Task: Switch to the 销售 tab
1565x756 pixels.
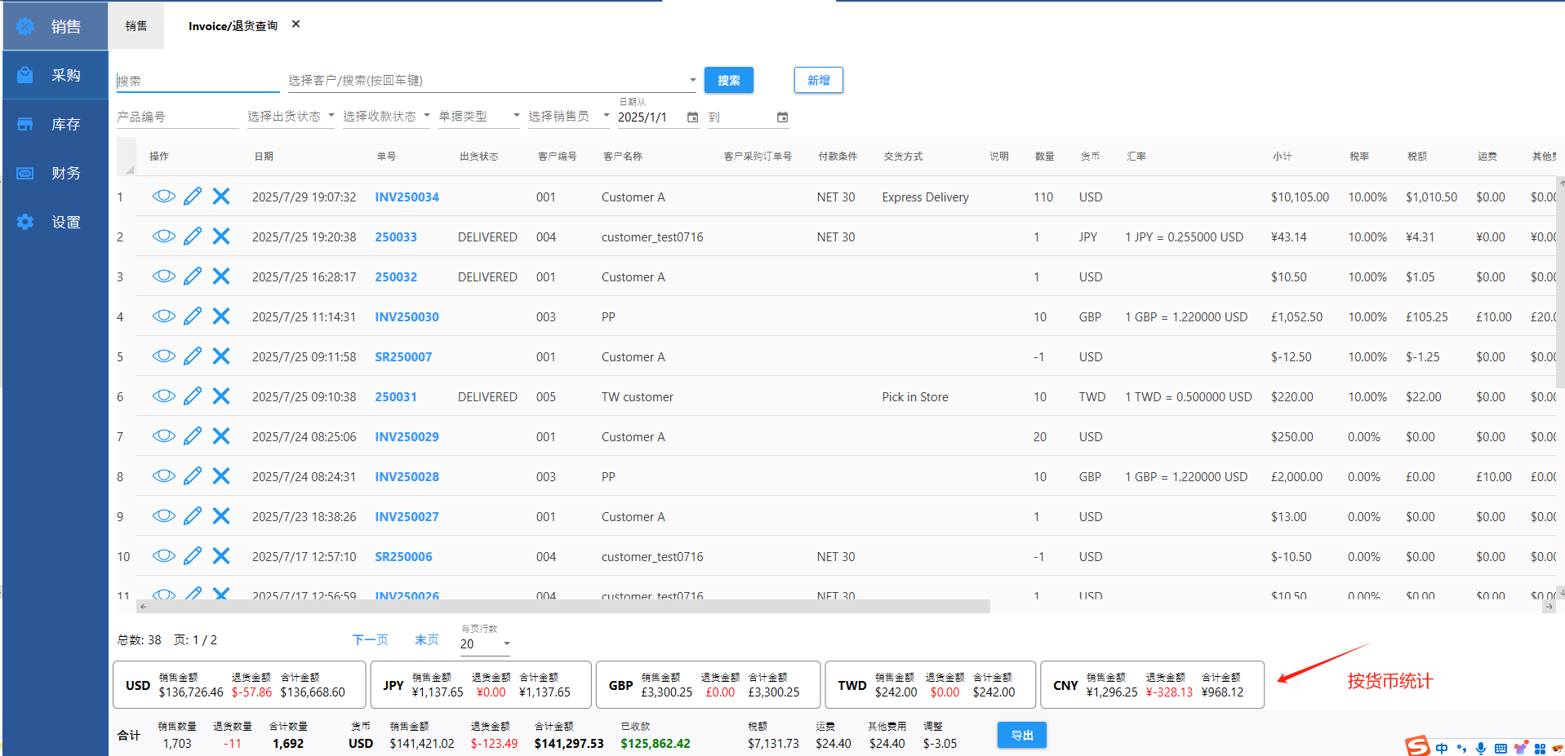Action: click(x=136, y=26)
